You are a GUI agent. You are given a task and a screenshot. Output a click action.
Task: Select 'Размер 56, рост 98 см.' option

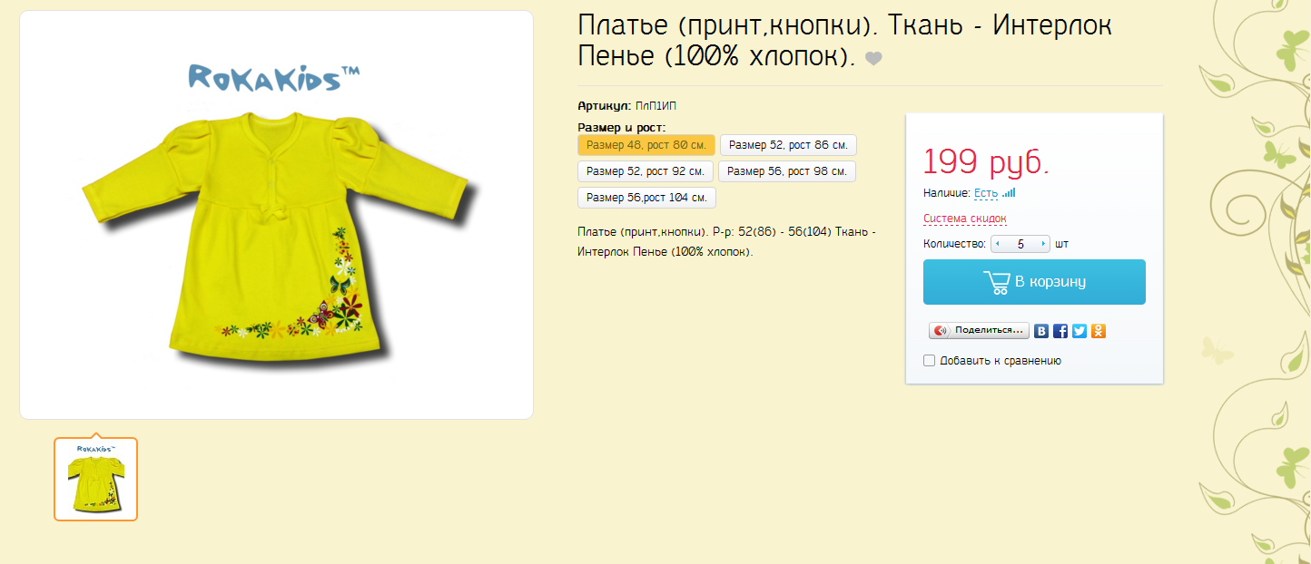coord(787,171)
